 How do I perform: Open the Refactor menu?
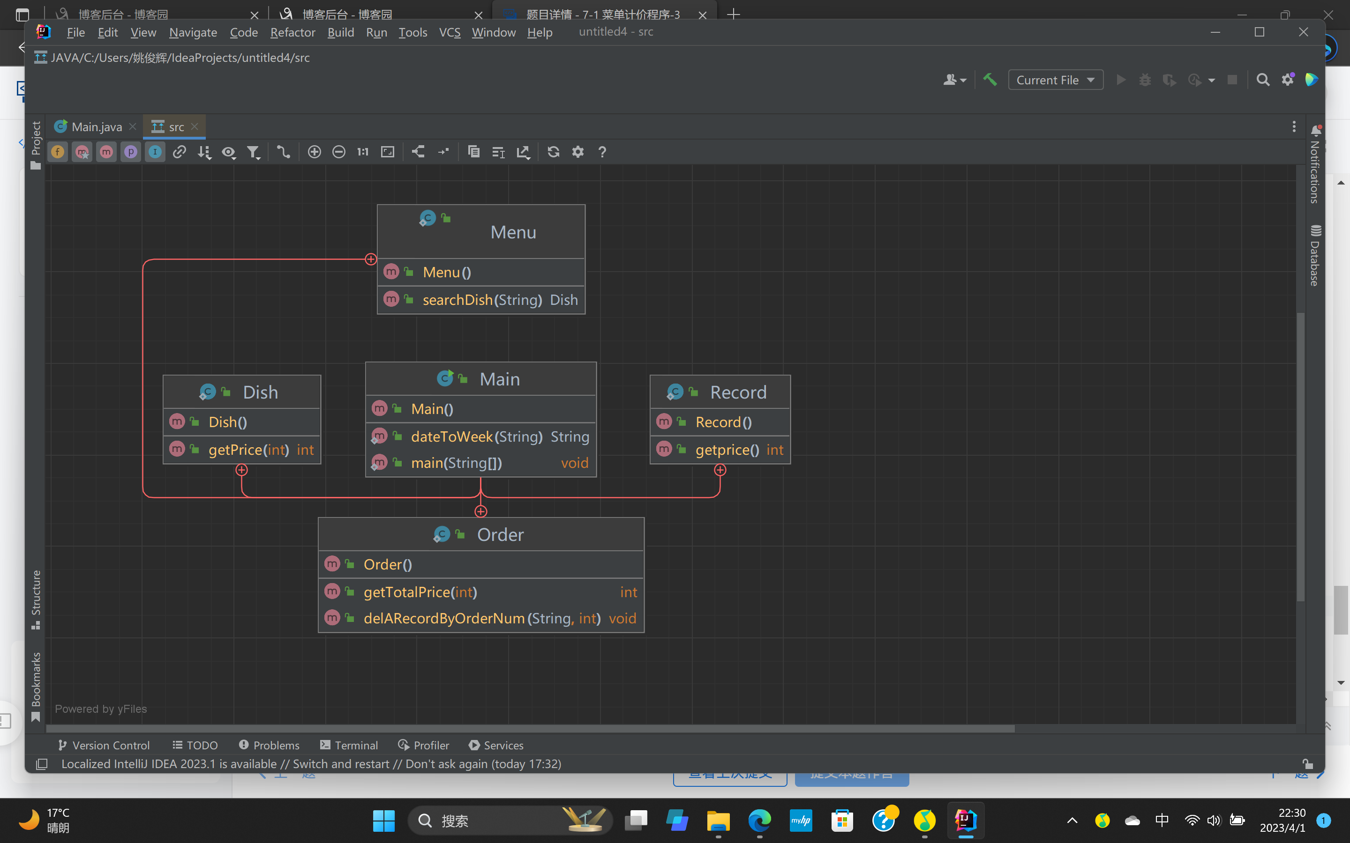pyautogui.click(x=292, y=32)
